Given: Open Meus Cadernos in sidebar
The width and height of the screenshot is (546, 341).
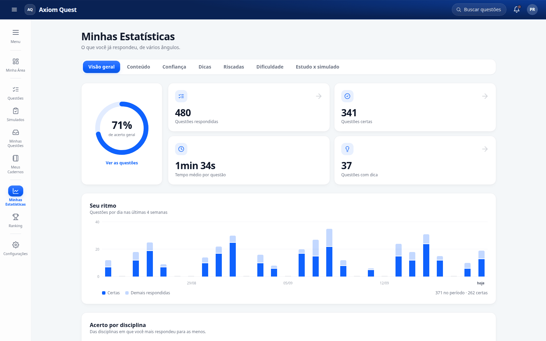Looking at the screenshot, I should 16,164.
